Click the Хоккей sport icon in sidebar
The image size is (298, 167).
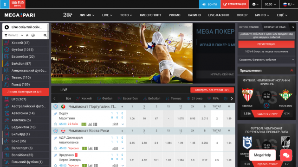tap(6, 43)
